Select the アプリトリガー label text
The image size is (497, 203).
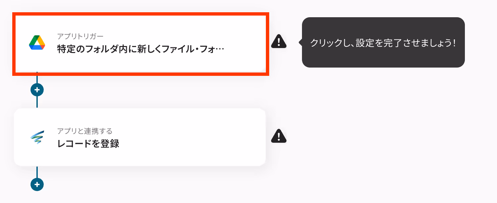[x=80, y=36]
